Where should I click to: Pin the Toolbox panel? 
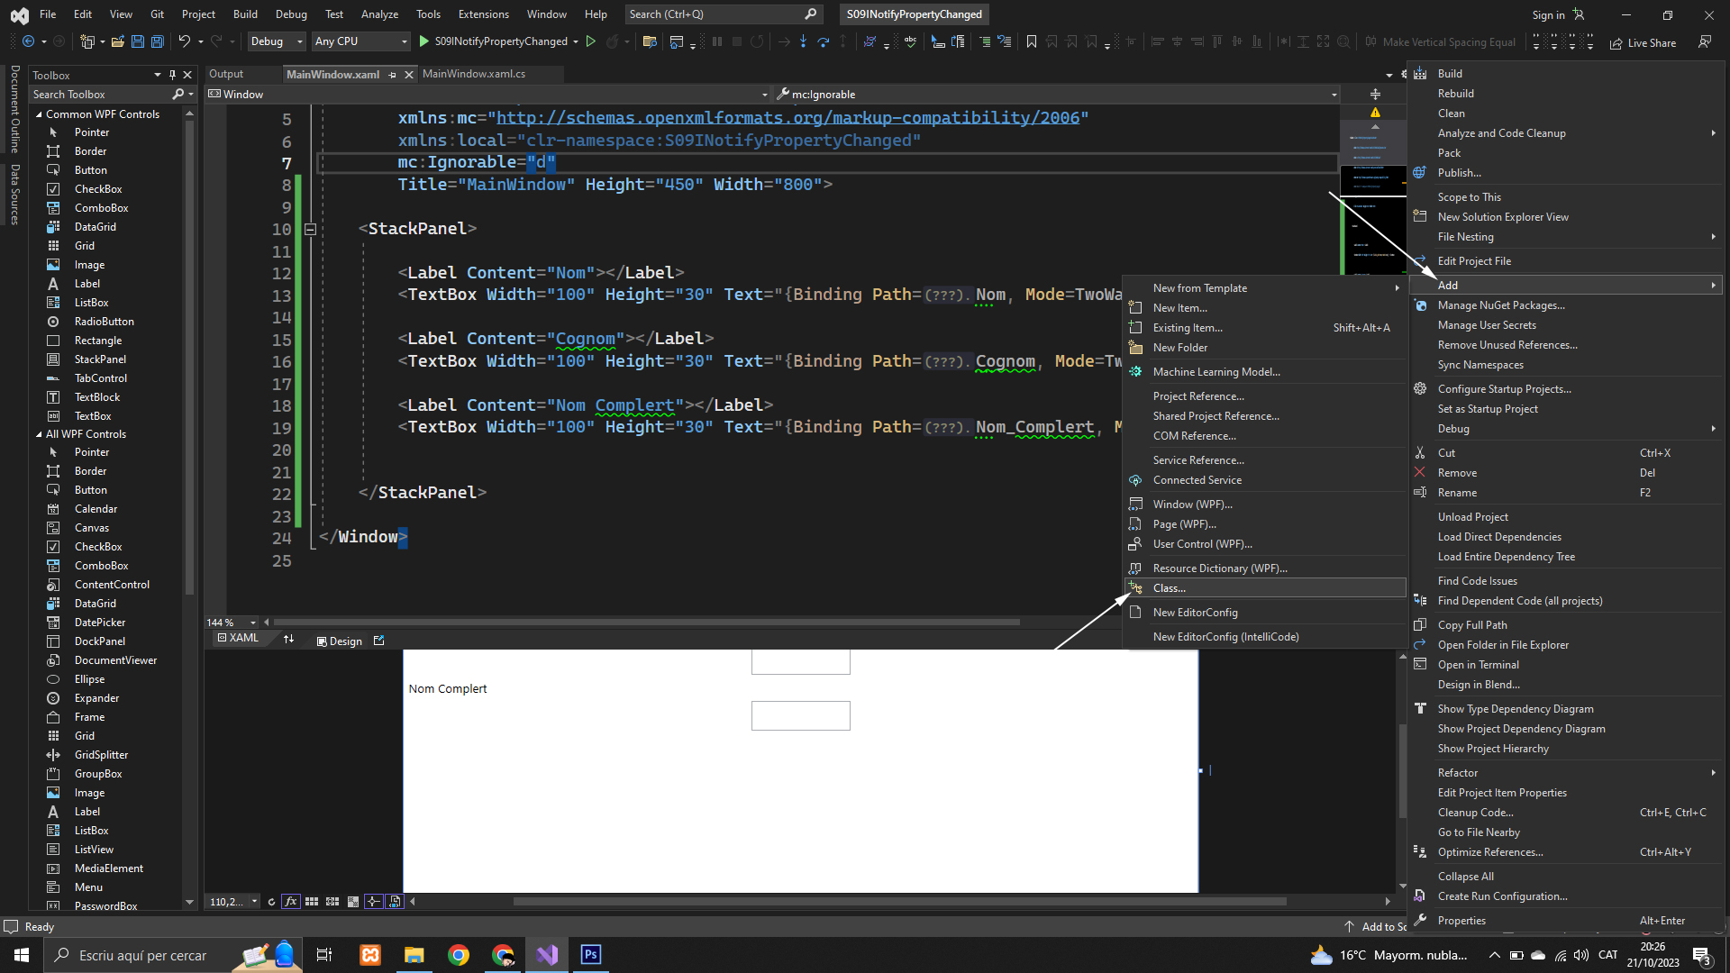172,75
